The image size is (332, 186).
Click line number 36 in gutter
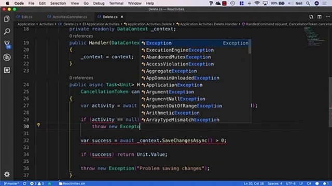pyautogui.click(x=26, y=168)
